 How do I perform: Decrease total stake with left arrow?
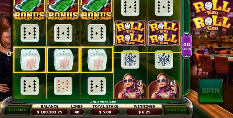click(x=89, y=112)
